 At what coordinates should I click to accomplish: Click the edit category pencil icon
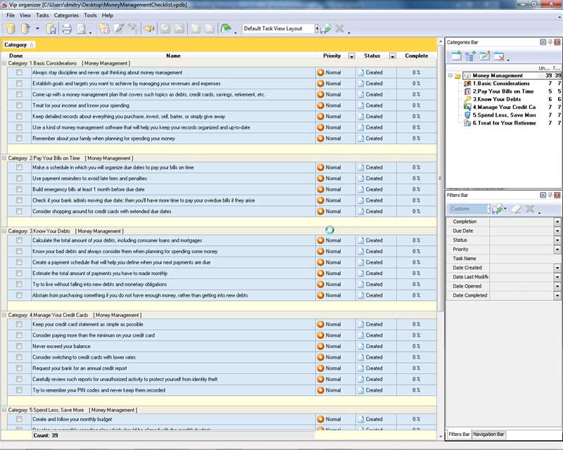coord(484,56)
